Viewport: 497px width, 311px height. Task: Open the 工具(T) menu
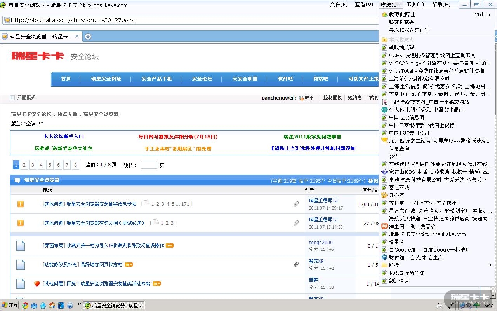click(x=415, y=5)
